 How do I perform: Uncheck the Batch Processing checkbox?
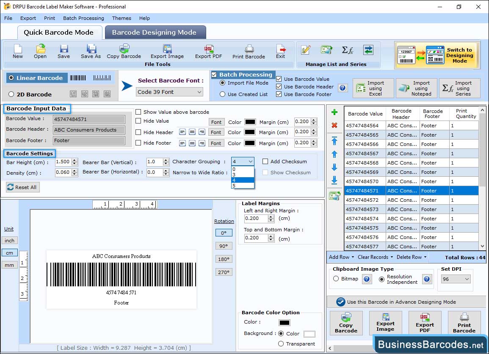[214, 74]
